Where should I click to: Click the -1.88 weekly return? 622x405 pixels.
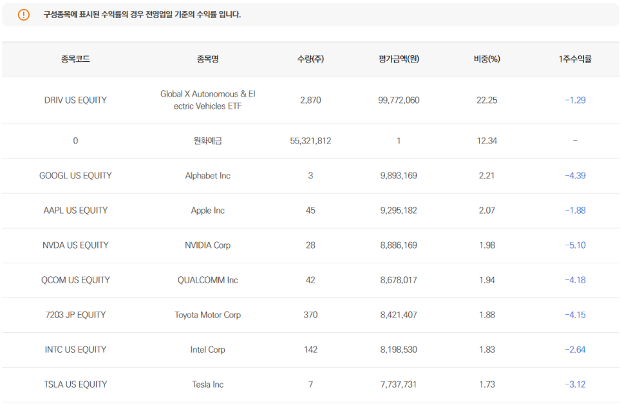575,211
